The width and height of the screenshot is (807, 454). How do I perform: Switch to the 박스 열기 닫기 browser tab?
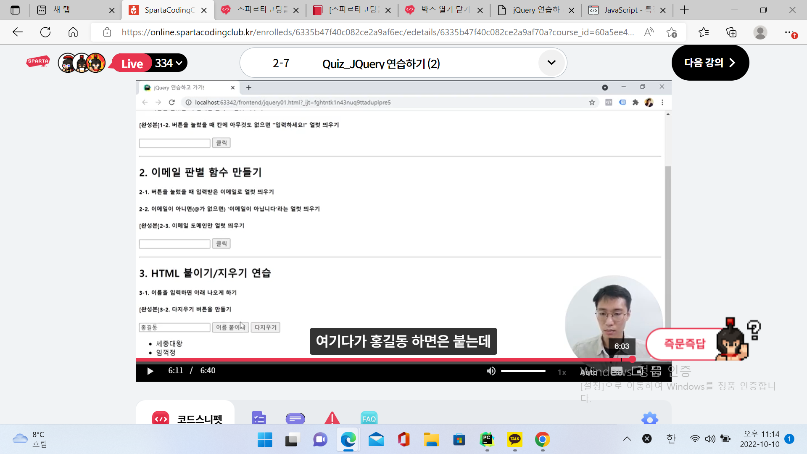pyautogui.click(x=444, y=10)
